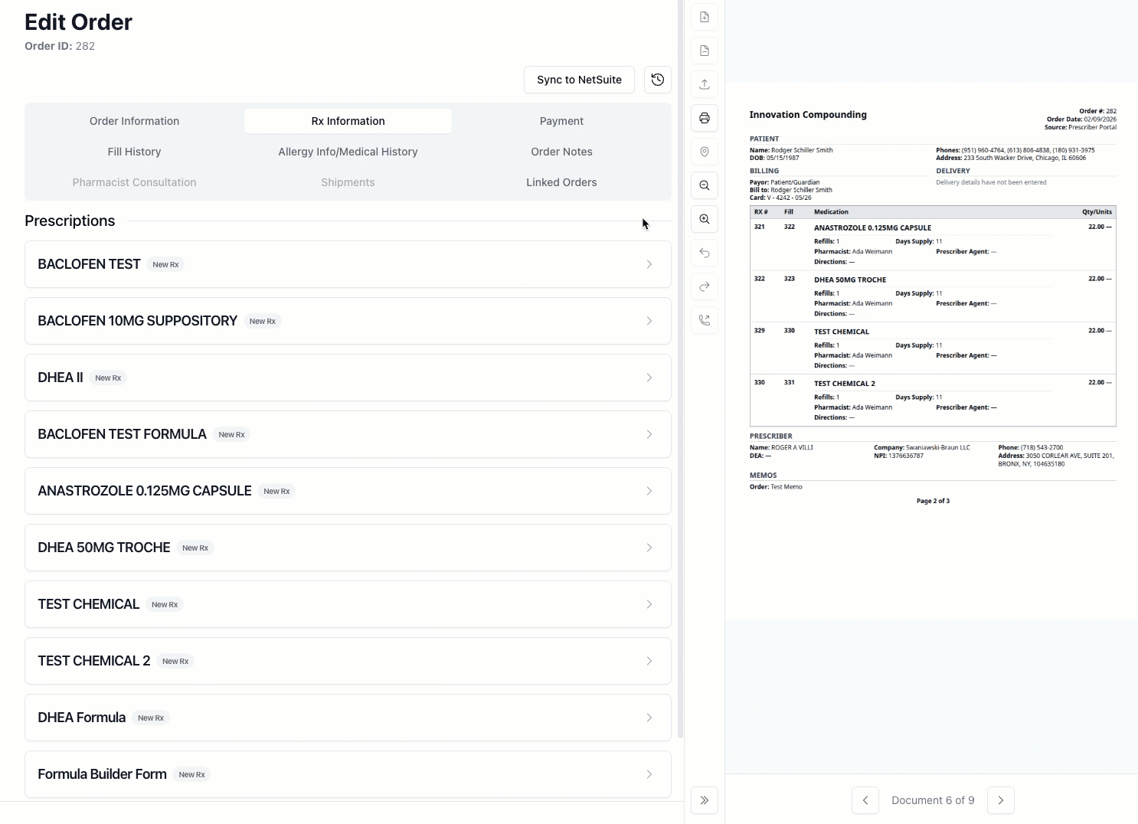Select the location pin icon
This screenshot has width=1138, height=824.
pos(704,152)
